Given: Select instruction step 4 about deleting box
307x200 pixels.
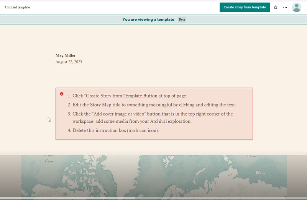Looking at the screenshot, I should pos(115,130).
